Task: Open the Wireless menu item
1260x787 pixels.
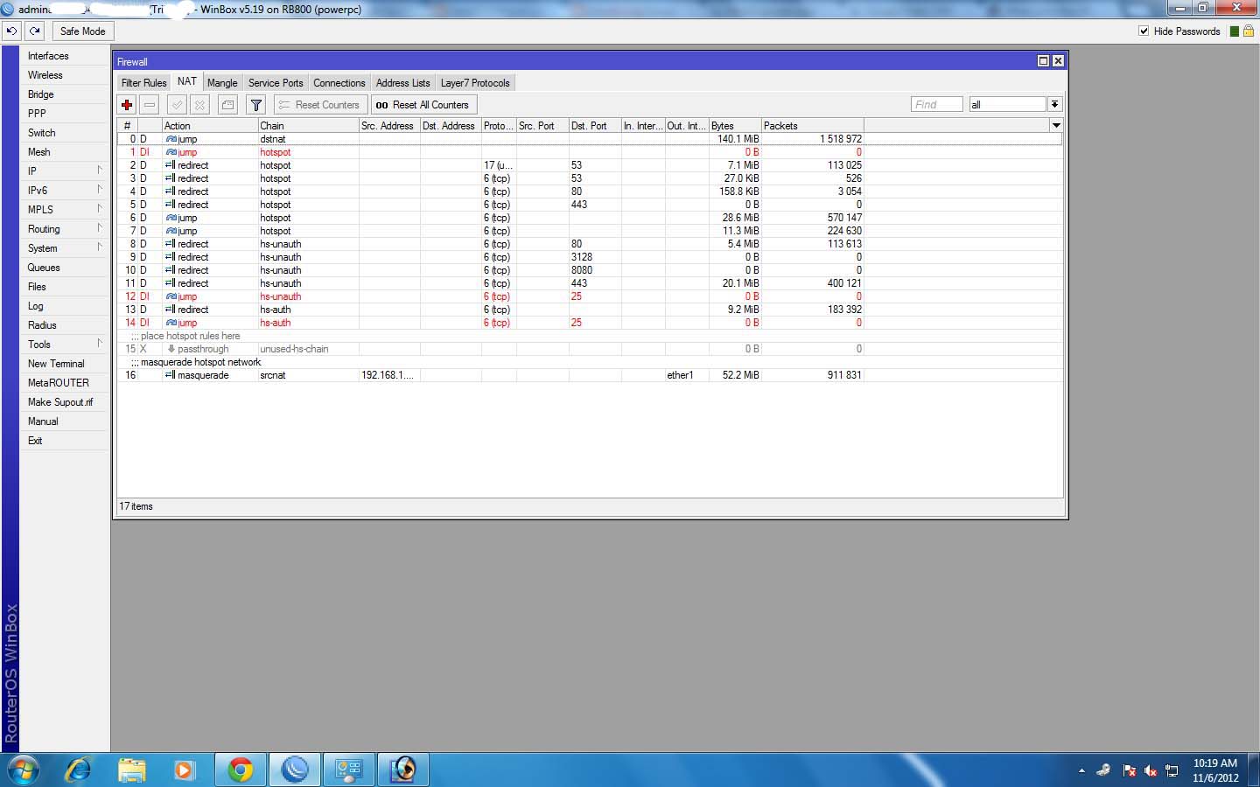Action: click(x=65, y=75)
